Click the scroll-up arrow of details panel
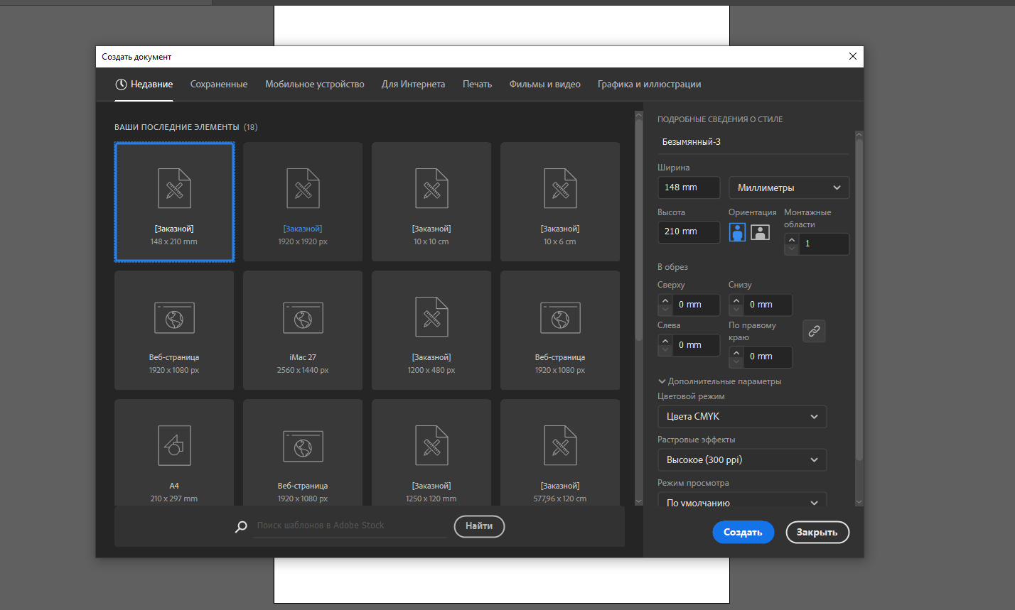 [x=859, y=135]
